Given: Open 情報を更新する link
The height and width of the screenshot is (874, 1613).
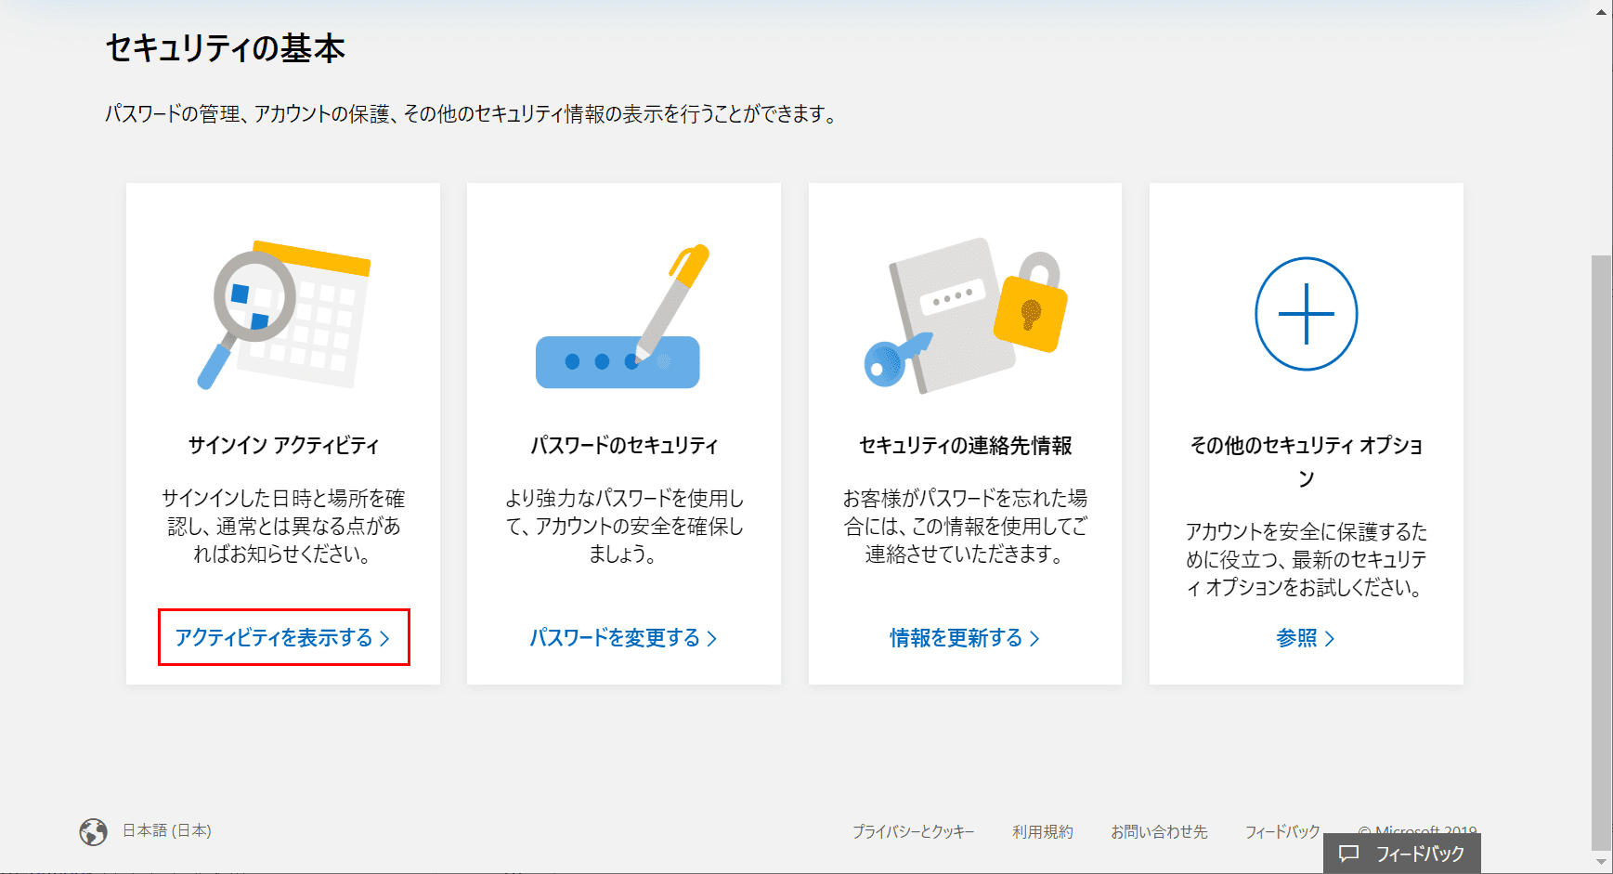Looking at the screenshot, I should [x=964, y=638].
